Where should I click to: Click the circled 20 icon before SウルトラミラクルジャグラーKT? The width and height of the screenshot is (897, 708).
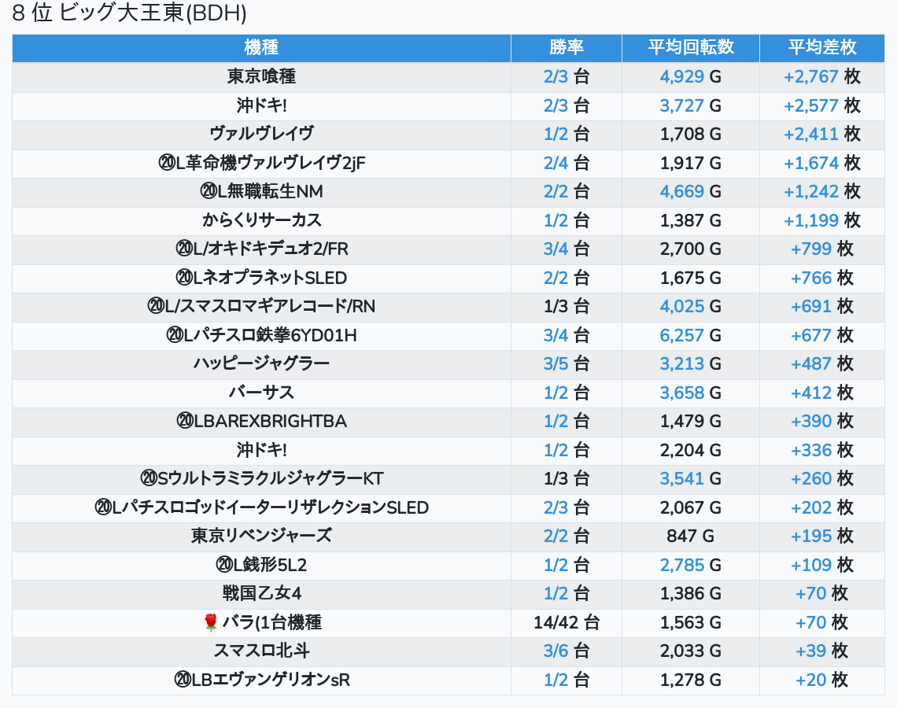[149, 479]
